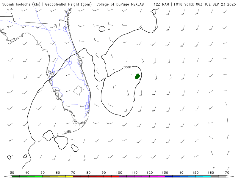The image size is (238, 178).
Task: Click the legend value 170
Action: click(x=226, y=173)
